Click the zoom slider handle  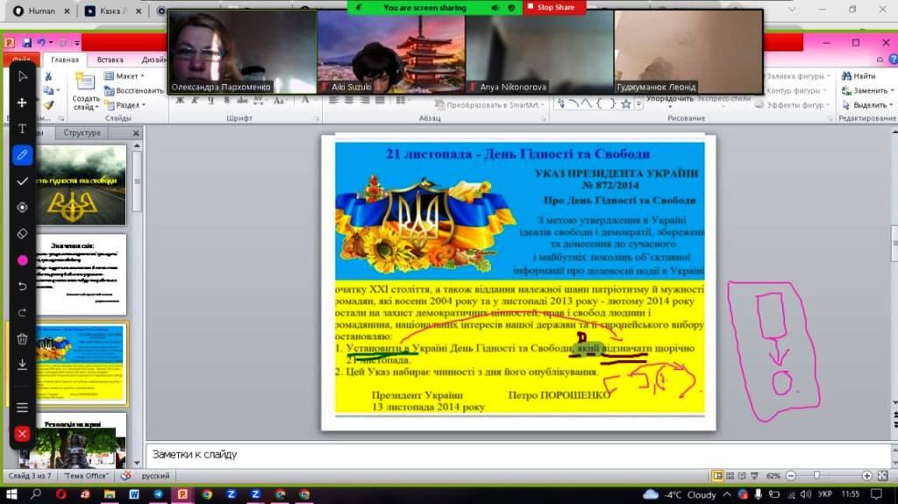816,475
